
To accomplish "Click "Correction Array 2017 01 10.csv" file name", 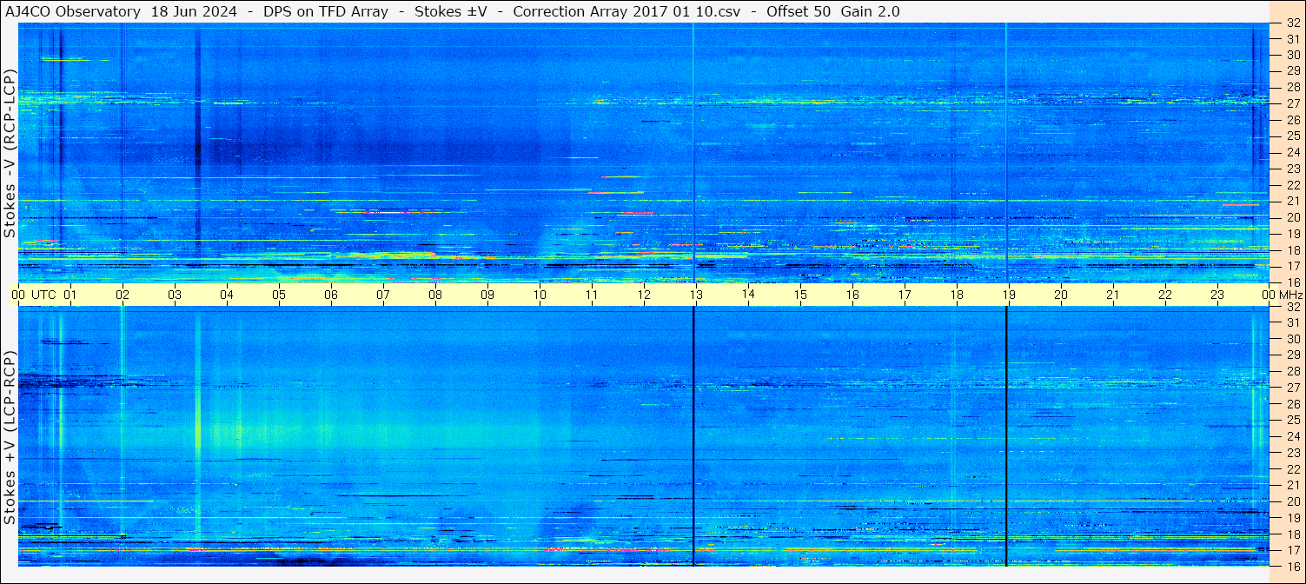I will tap(626, 11).
